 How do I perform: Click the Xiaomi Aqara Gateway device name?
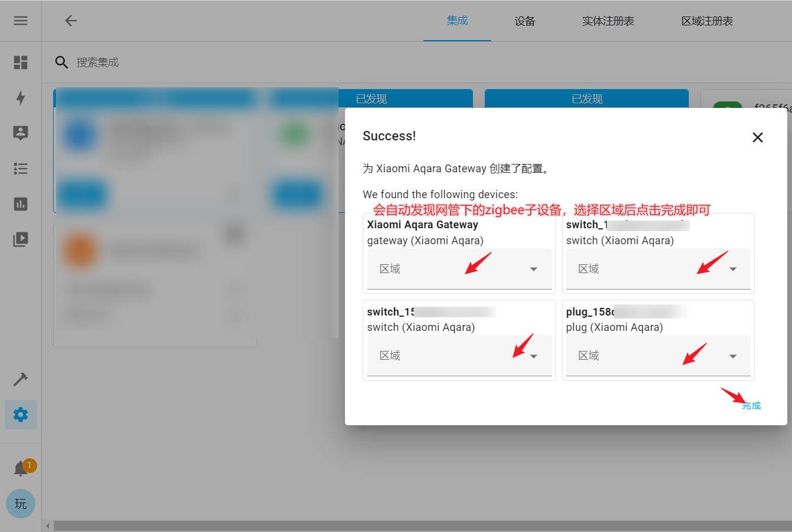coord(422,225)
